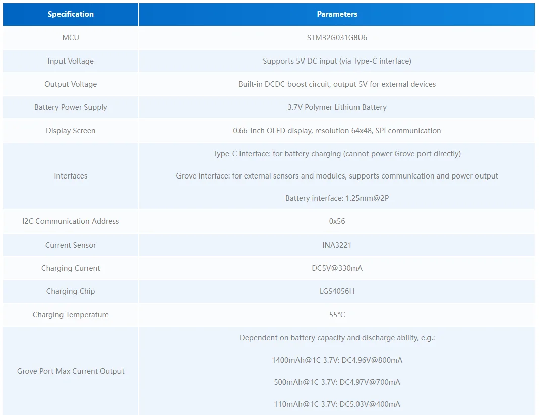Select the STM32G031G8U6 MCU value
The width and height of the screenshot is (539, 415).
point(337,38)
